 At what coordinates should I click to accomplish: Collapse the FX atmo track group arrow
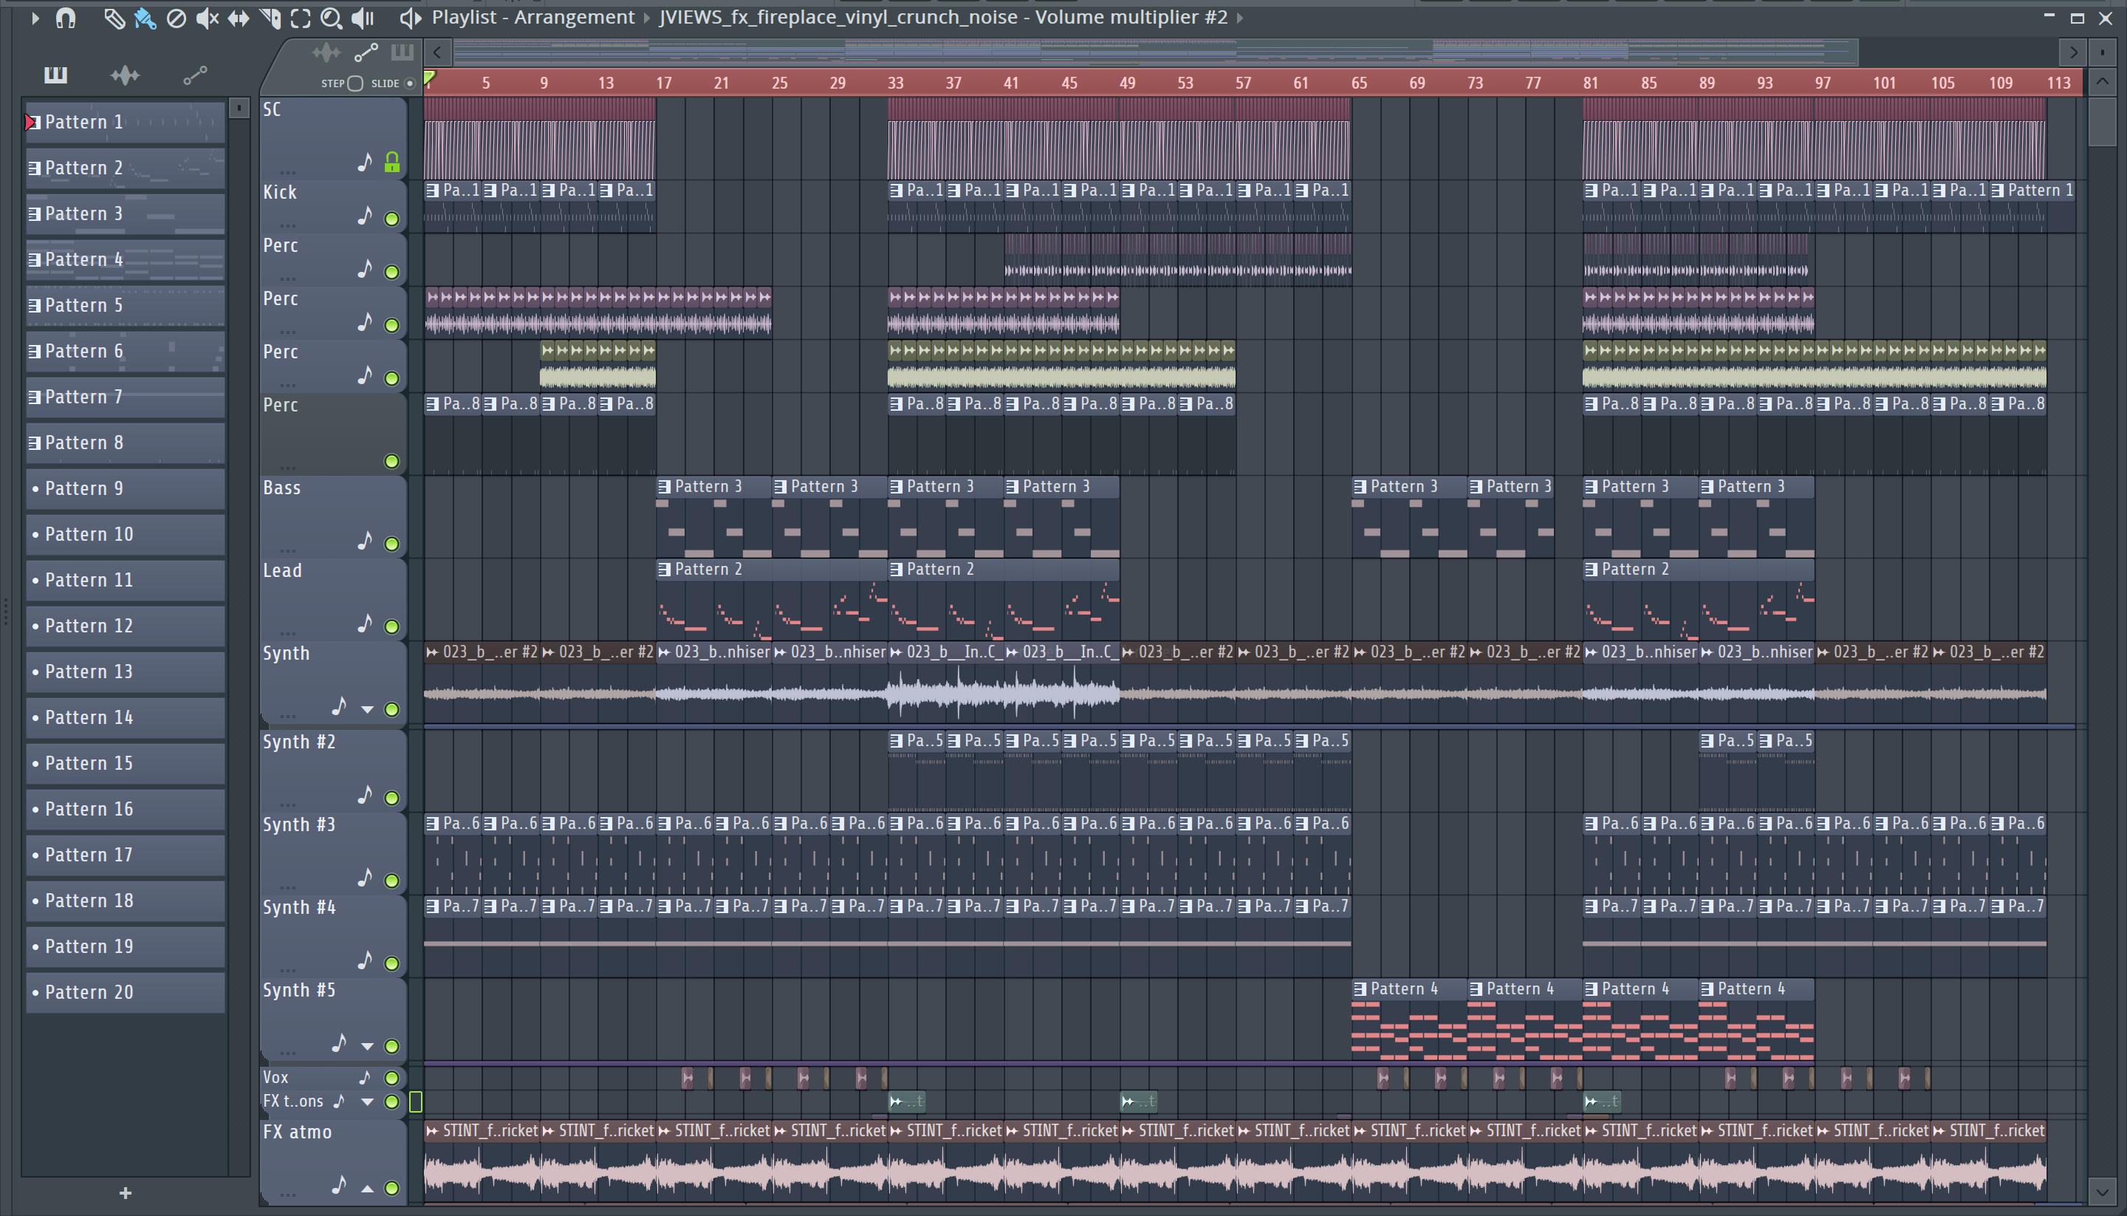[x=367, y=1188]
